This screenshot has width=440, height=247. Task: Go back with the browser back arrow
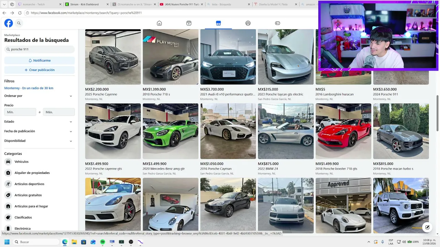4,13
